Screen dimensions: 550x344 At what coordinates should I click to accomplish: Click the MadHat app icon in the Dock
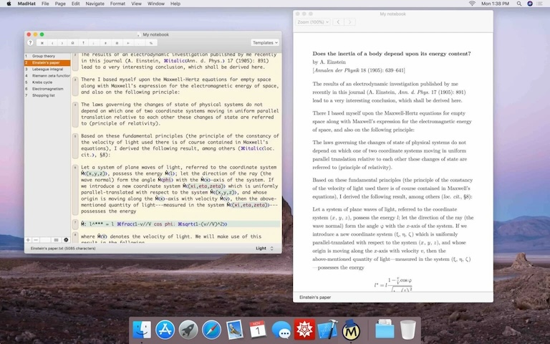pos(351,330)
